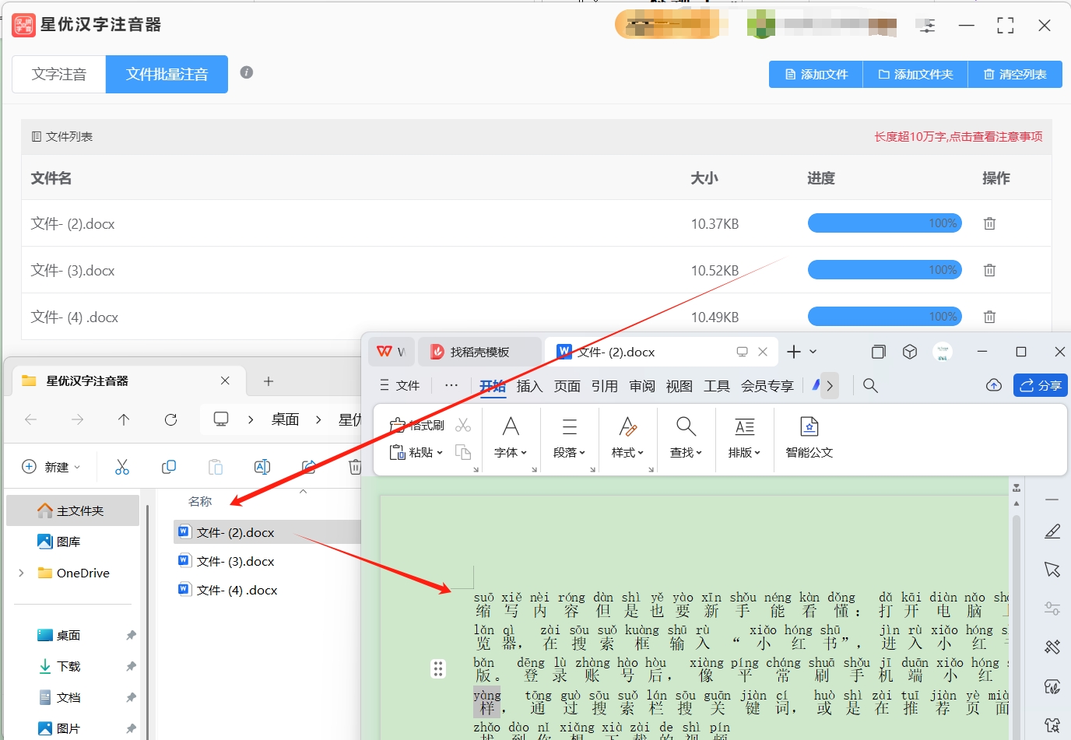Open the 查找 find dropdown
1071x740 pixels.
686,452
